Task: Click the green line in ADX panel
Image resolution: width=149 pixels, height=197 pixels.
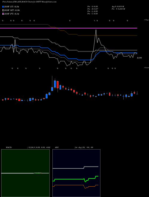Action: [75, 179]
